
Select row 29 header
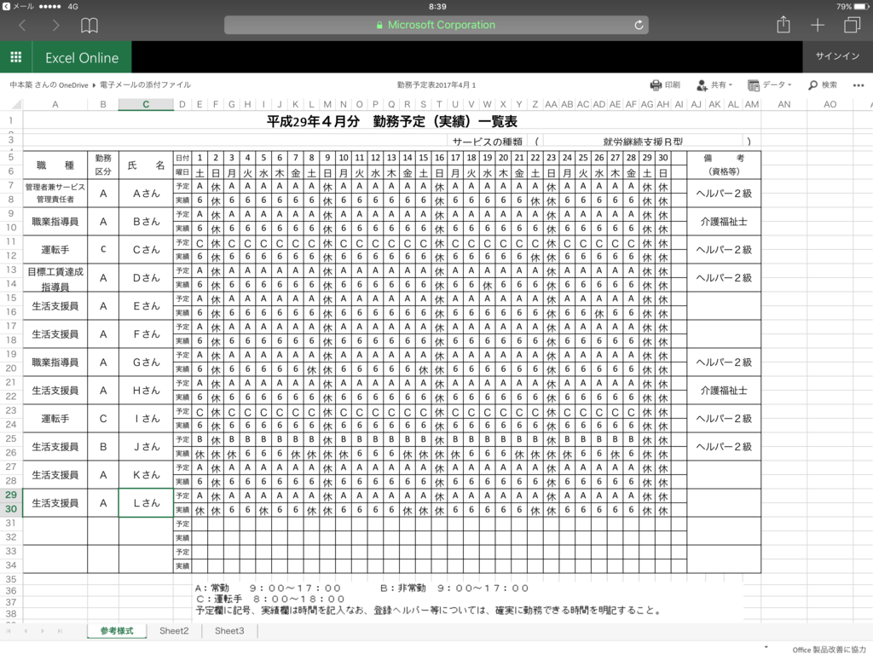tap(11, 496)
